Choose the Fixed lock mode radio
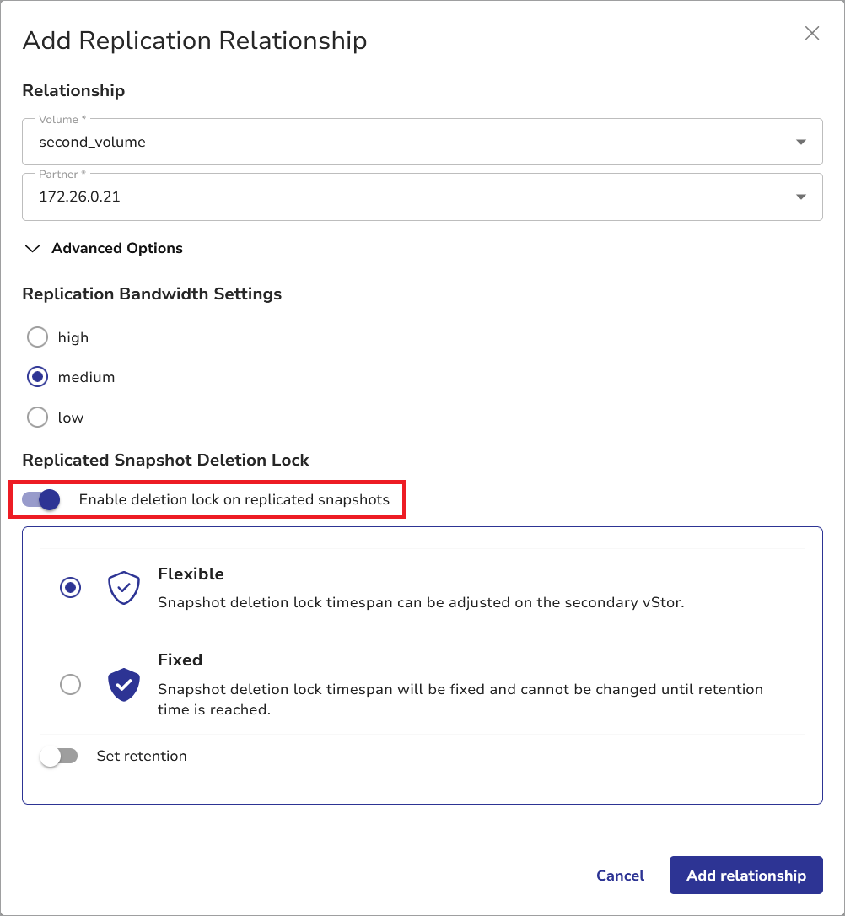Screen dimensions: 845x916 [x=71, y=684]
